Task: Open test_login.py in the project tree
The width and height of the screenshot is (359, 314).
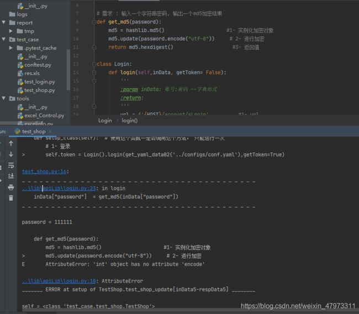Action: click(36, 82)
